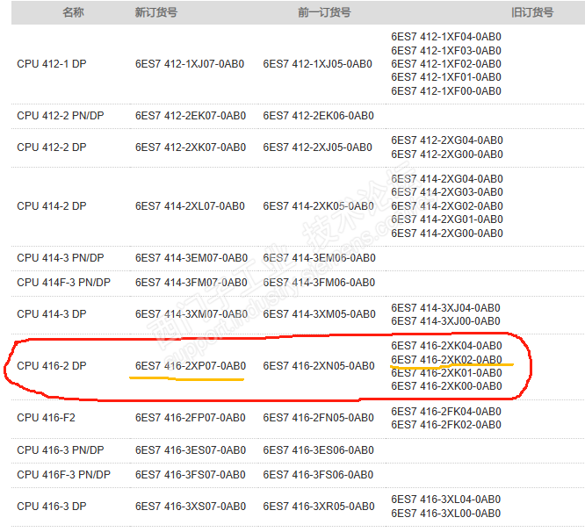Select order number 6ES7 416-2FP07-0AB0
Image resolution: width=585 pixels, height=532 pixels.
tap(191, 418)
